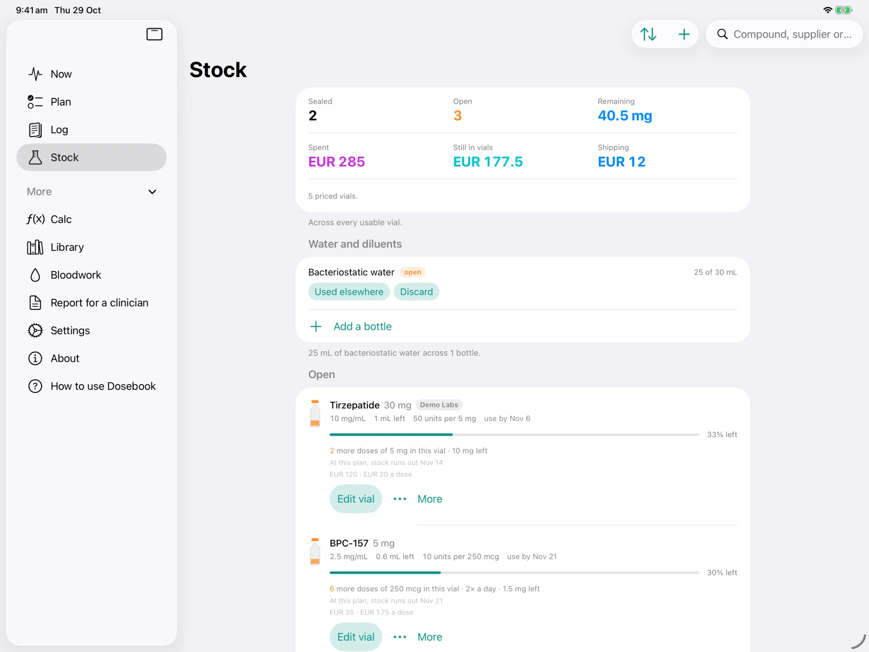Discard the bacteriostatic water bottle
The image size is (869, 652).
tap(416, 292)
